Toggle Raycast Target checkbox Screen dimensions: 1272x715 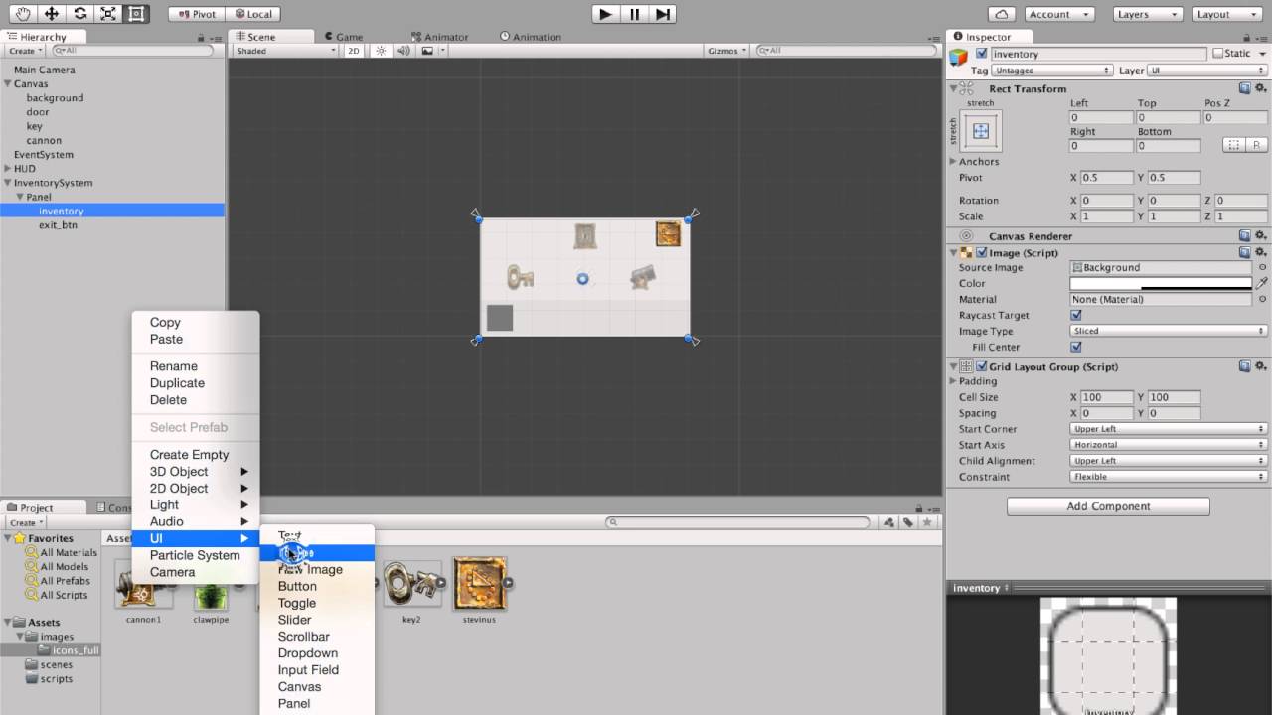tap(1075, 315)
